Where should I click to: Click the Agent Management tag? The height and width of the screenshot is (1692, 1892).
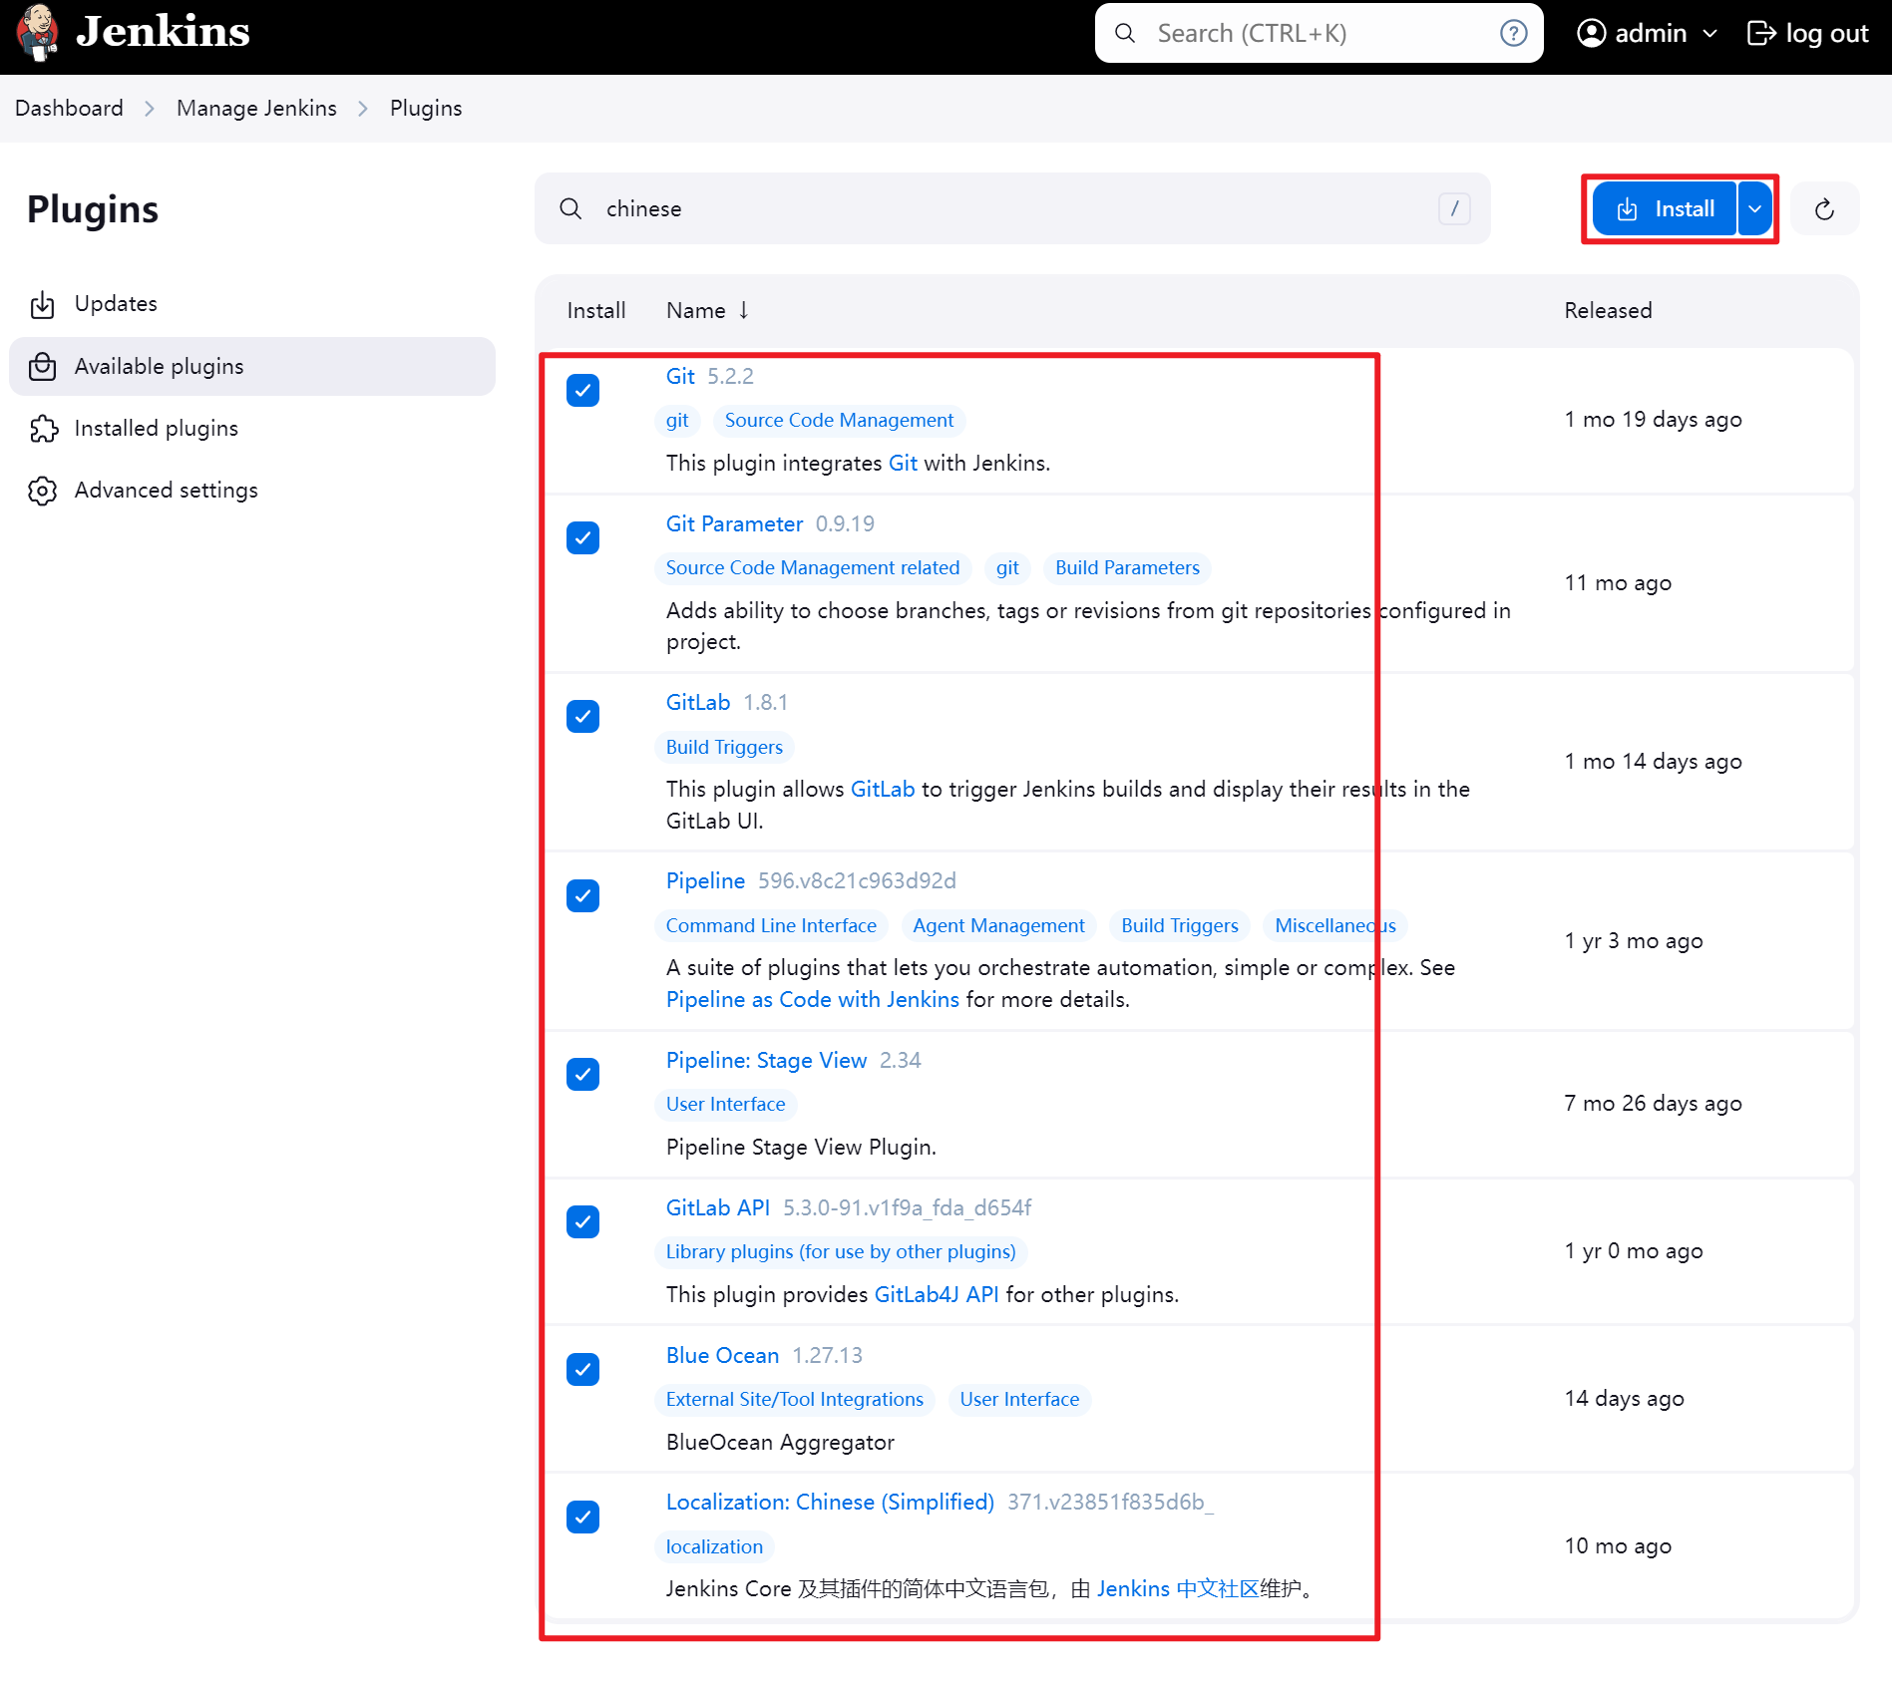tap(998, 925)
